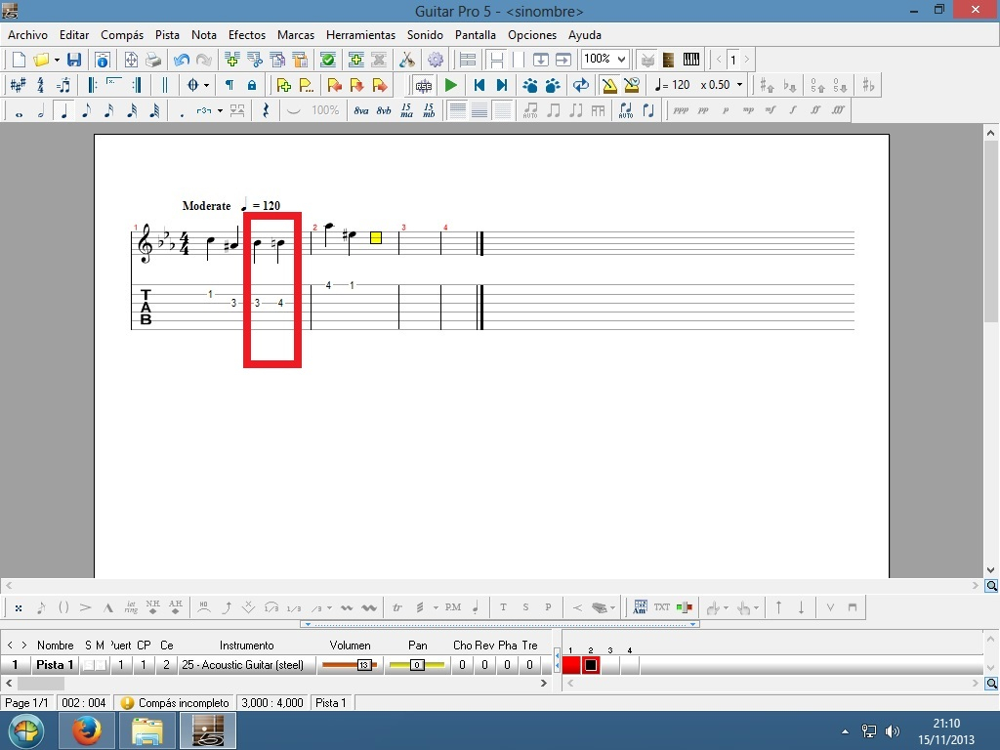Click the 25 - Acoustic Guitar instrument name
Image resolution: width=1000 pixels, height=750 pixels.
coord(242,665)
